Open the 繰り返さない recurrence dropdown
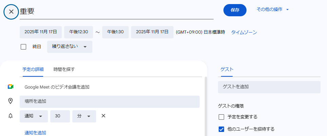327x136 pixels. pos(70,47)
